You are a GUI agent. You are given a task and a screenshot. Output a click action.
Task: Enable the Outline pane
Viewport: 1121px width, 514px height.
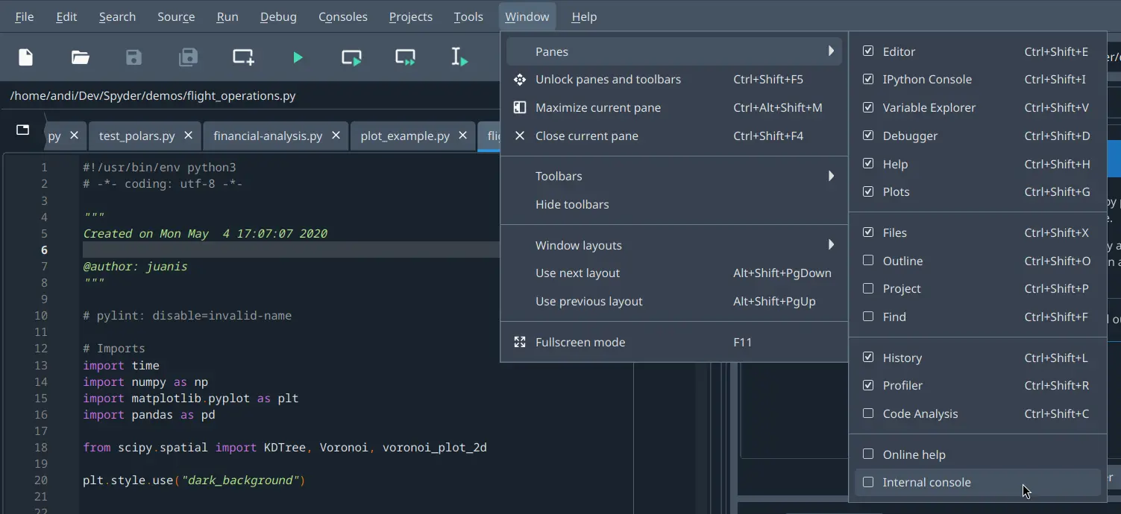pyautogui.click(x=868, y=261)
